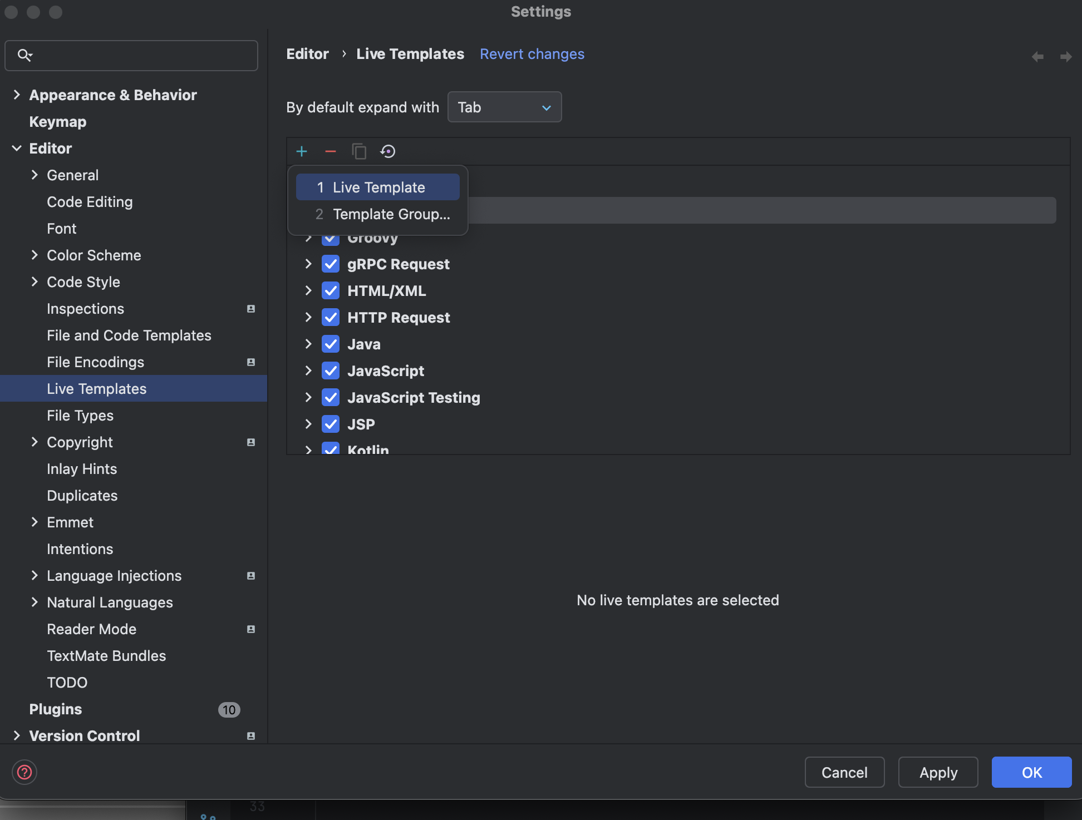Click the search magnifier icon

[x=24, y=55]
